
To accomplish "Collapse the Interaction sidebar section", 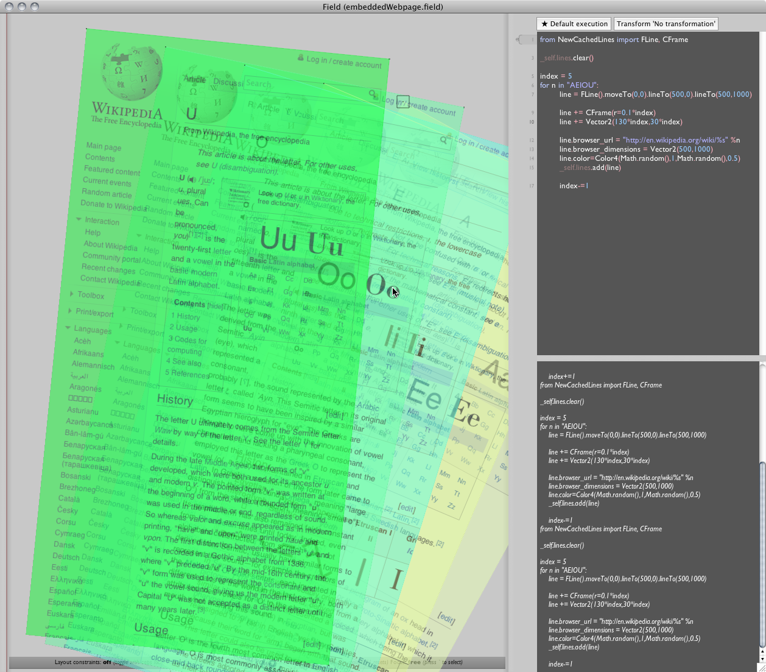I will [79, 219].
